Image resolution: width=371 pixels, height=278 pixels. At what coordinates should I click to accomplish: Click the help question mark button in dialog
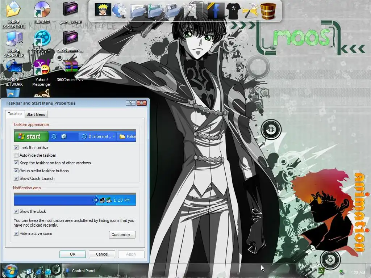pos(130,103)
